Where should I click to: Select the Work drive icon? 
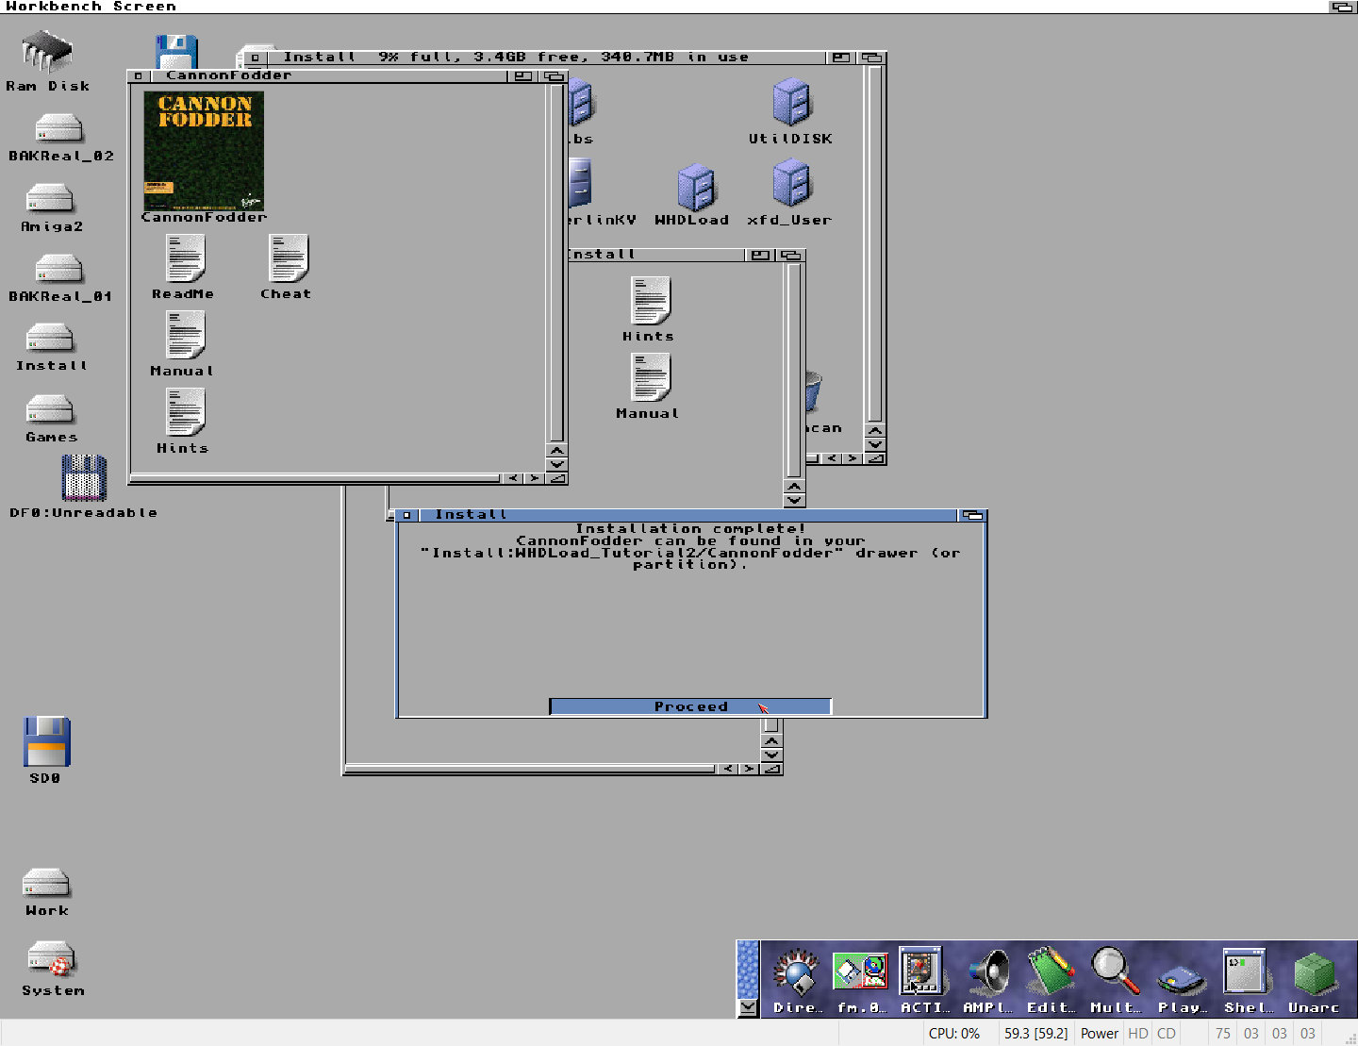coord(46,884)
